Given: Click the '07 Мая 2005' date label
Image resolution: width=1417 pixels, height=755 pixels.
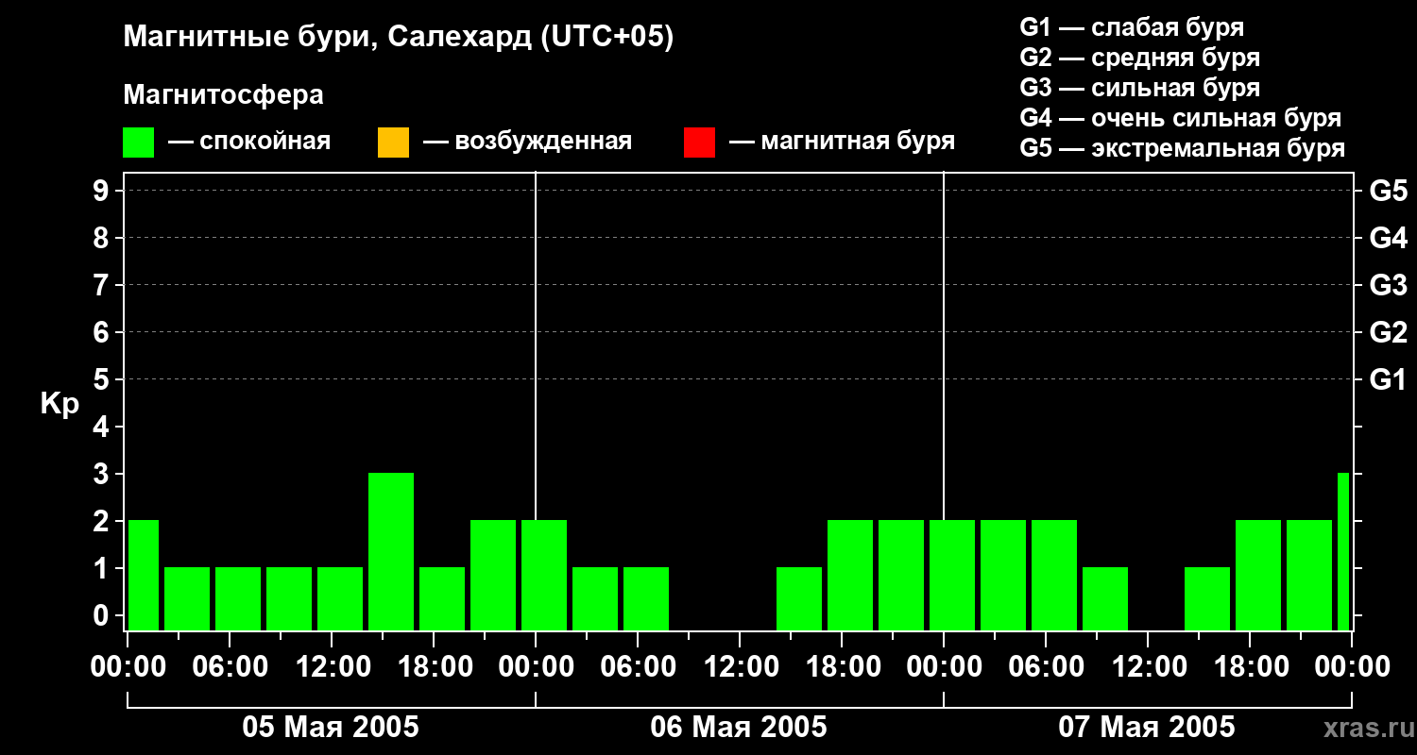Looking at the screenshot, I should coord(1147,728).
